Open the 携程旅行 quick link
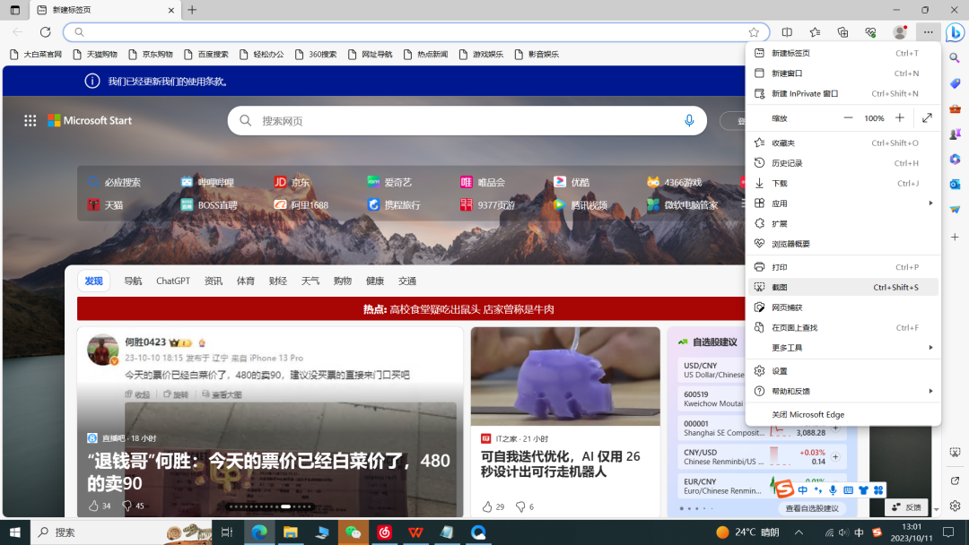The height and width of the screenshot is (545, 969). click(394, 205)
